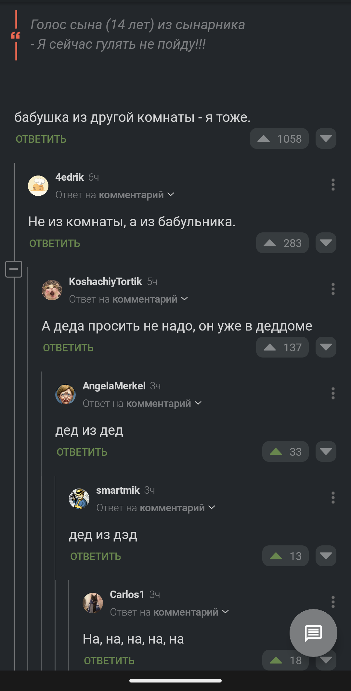
Task: Tap ОТВЕТИТЬ under the top comment
Action: tap(41, 139)
